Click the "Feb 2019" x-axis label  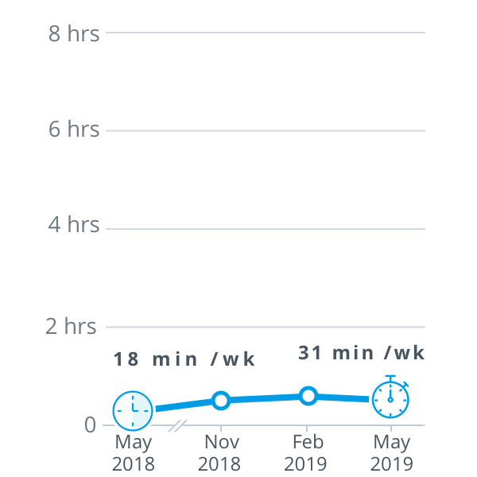tap(307, 452)
